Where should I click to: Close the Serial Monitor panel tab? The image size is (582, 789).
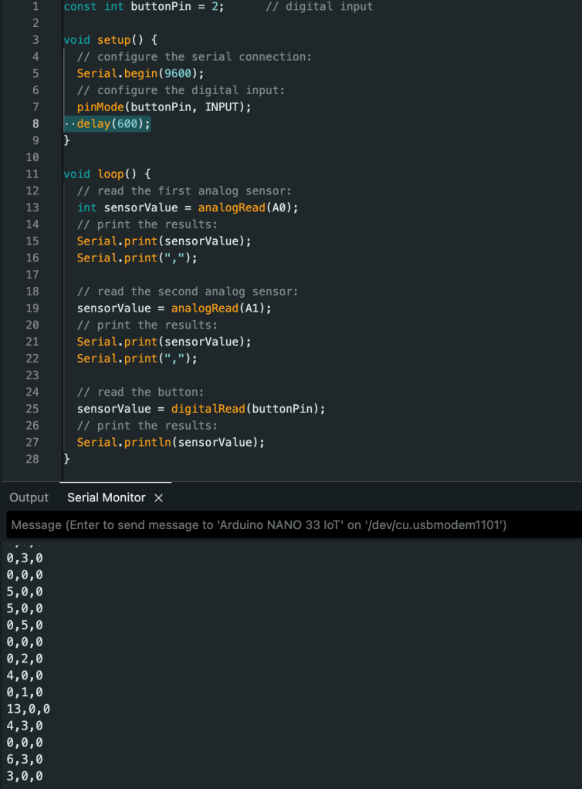(x=158, y=498)
